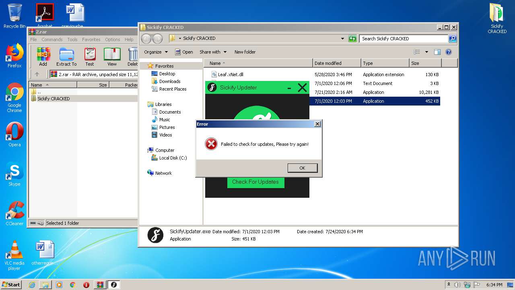The height and width of the screenshot is (290, 515).
Task: Open VLC media player desktop shortcut
Action: (14, 255)
